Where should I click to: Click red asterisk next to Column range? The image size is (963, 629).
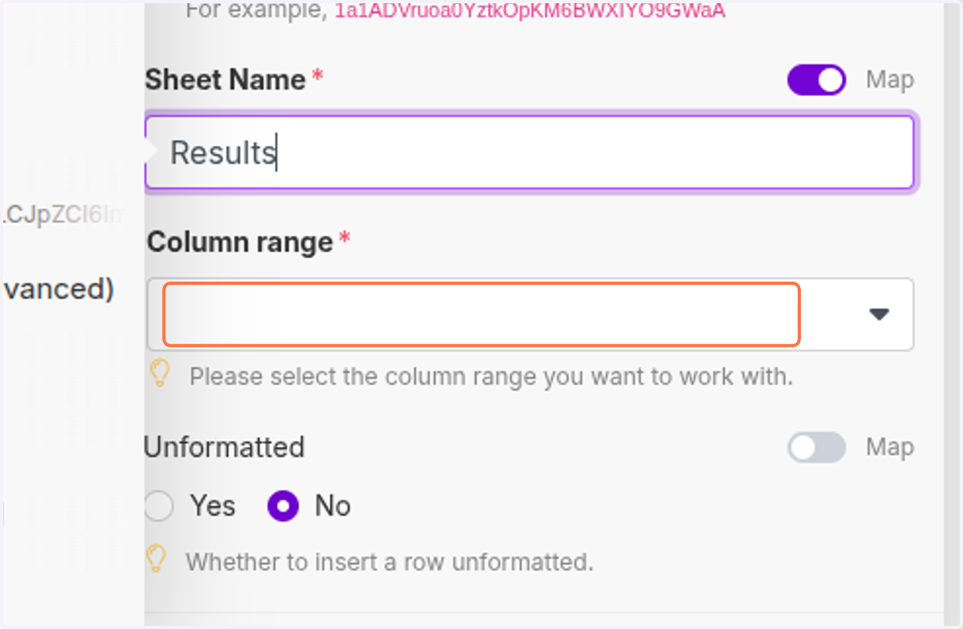pos(345,239)
